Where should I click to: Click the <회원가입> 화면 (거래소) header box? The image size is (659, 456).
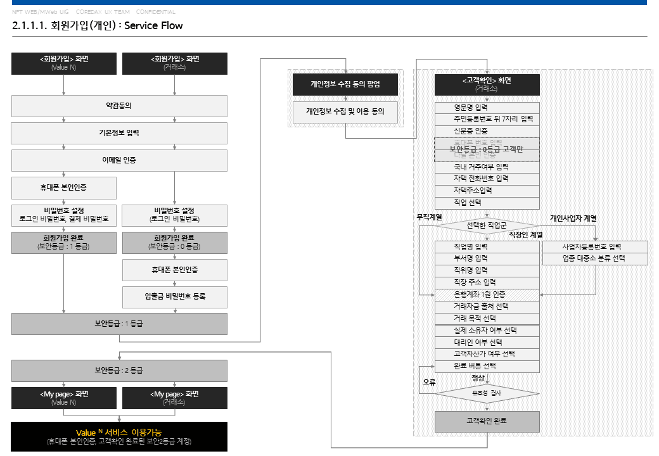click(x=175, y=63)
